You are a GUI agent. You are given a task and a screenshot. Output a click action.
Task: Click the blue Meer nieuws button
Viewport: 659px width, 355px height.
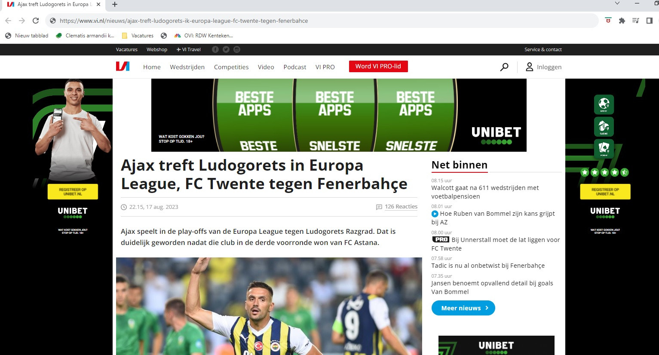click(463, 308)
